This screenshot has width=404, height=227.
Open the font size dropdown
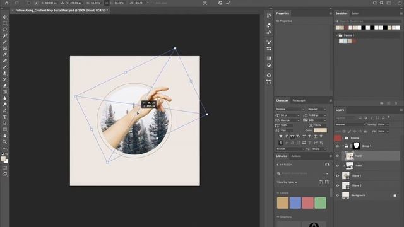298,115
